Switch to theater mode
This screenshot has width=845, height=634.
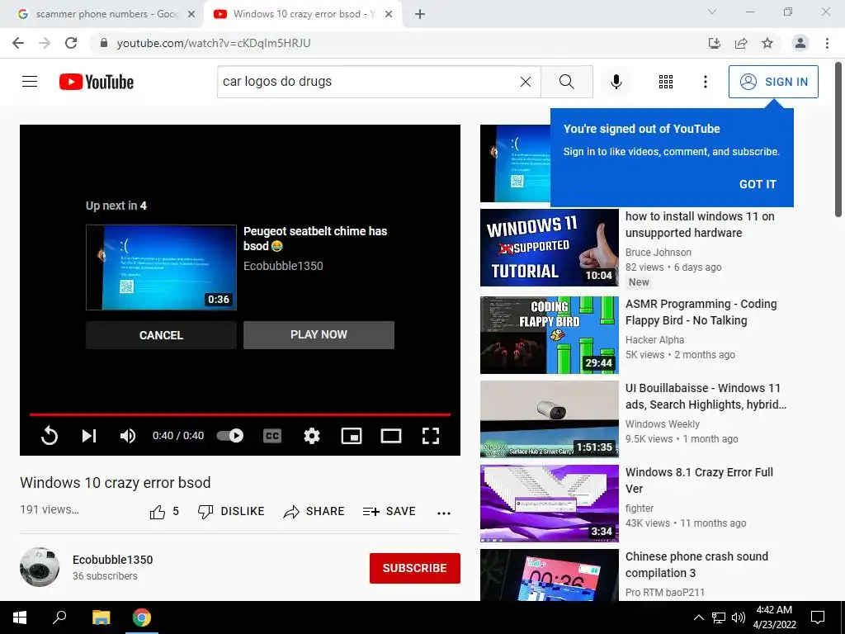click(390, 436)
